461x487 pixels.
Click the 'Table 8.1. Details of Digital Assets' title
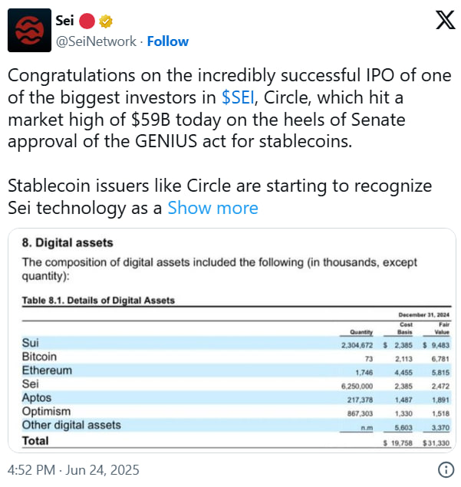coord(98,300)
